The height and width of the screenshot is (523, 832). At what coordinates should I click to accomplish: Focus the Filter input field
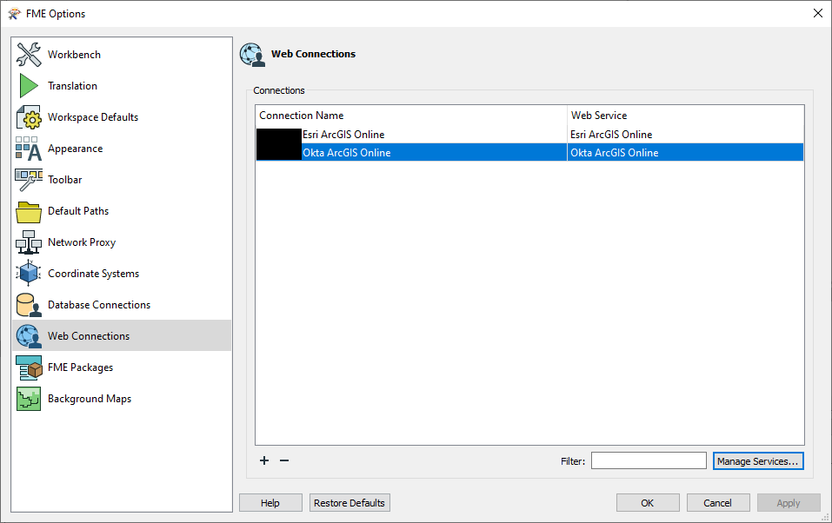click(x=649, y=460)
